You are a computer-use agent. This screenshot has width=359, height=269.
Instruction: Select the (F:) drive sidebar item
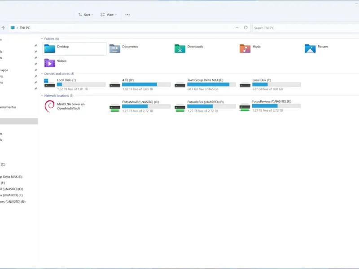3,183
